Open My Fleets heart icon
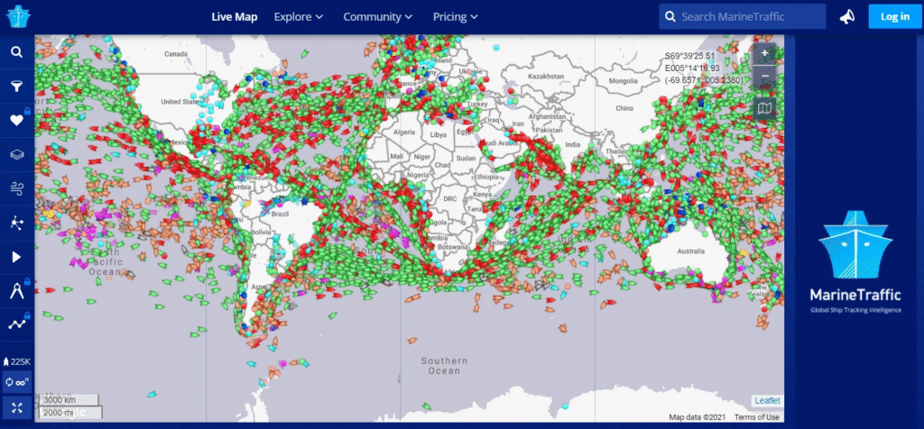The height and width of the screenshot is (429, 924). coord(16,120)
